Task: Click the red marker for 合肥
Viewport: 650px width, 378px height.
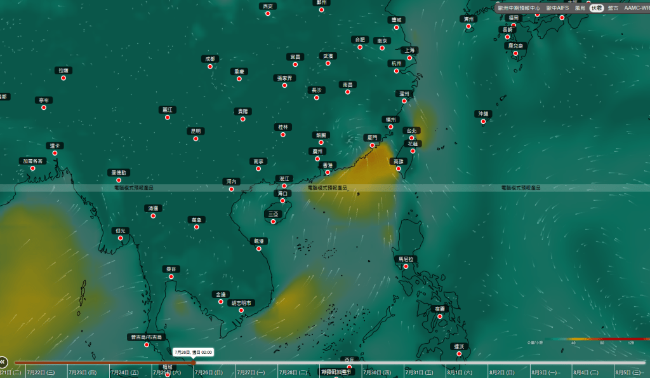Action: [360, 47]
